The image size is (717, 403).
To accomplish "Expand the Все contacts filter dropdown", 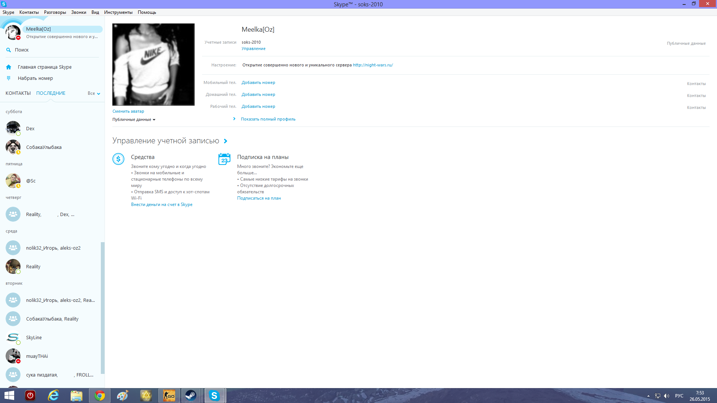I will (94, 93).
